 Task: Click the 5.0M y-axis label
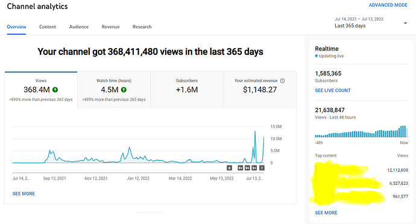(275, 151)
